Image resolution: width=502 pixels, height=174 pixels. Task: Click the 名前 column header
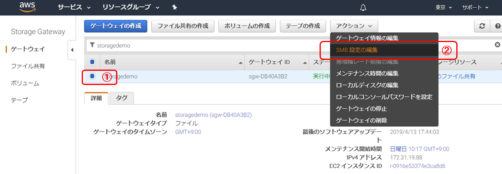click(110, 62)
